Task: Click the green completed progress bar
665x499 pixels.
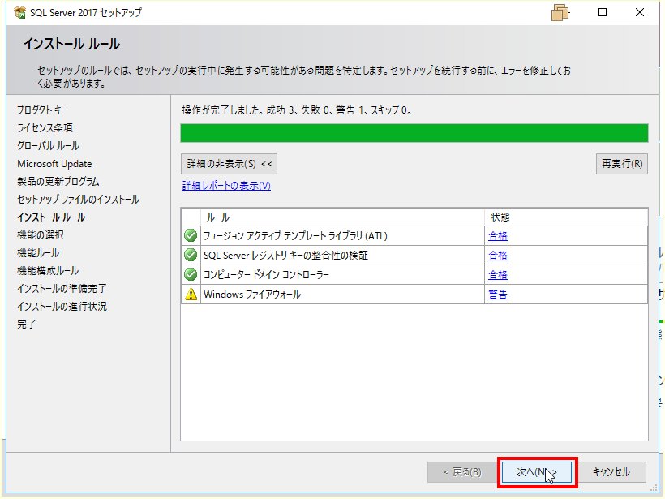Action: pyautogui.click(x=414, y=133)
